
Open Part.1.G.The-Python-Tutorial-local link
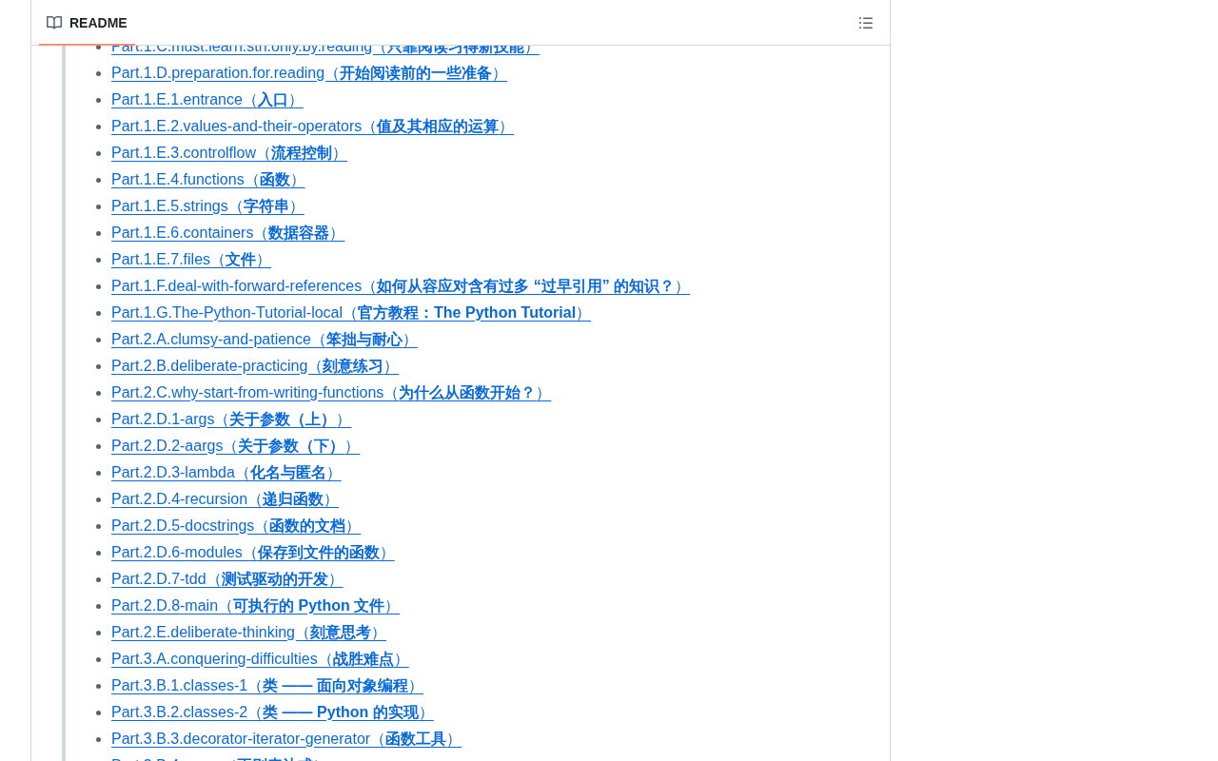[351, 313]
